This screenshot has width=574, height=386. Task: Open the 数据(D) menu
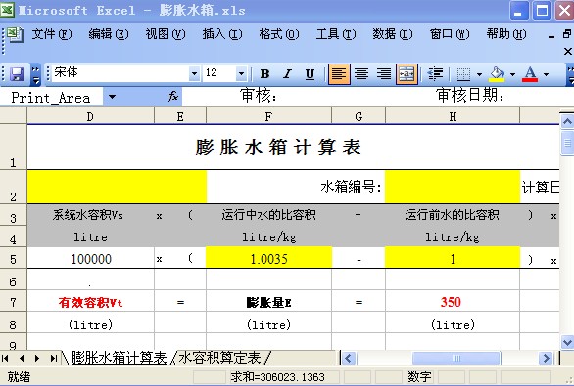[x=393, y=34]
